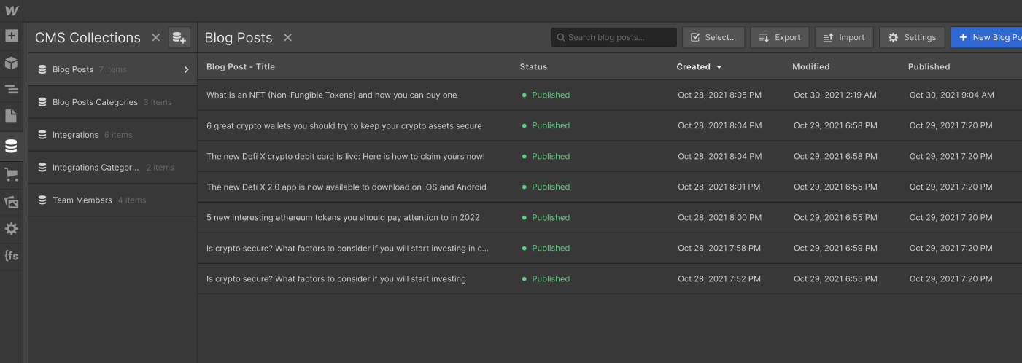Open the project Settings gear in sidebar
Screen dimensions: 1022x363
(11, 229)
